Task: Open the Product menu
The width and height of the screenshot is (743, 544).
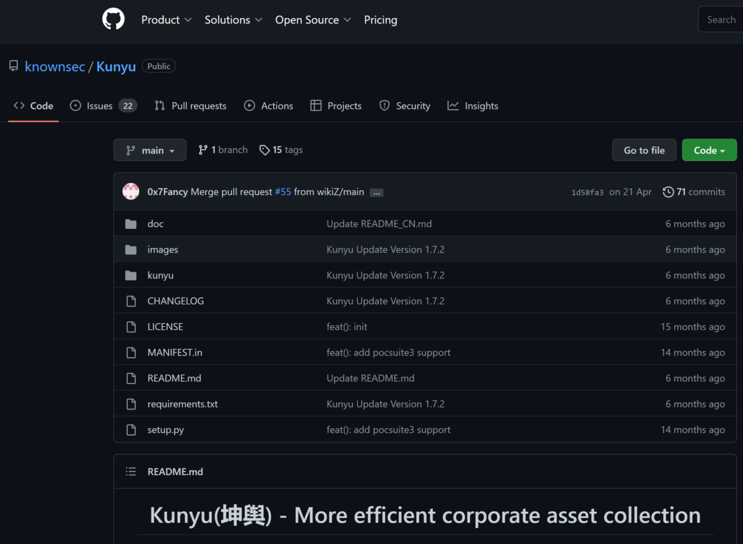Action: 166,20
